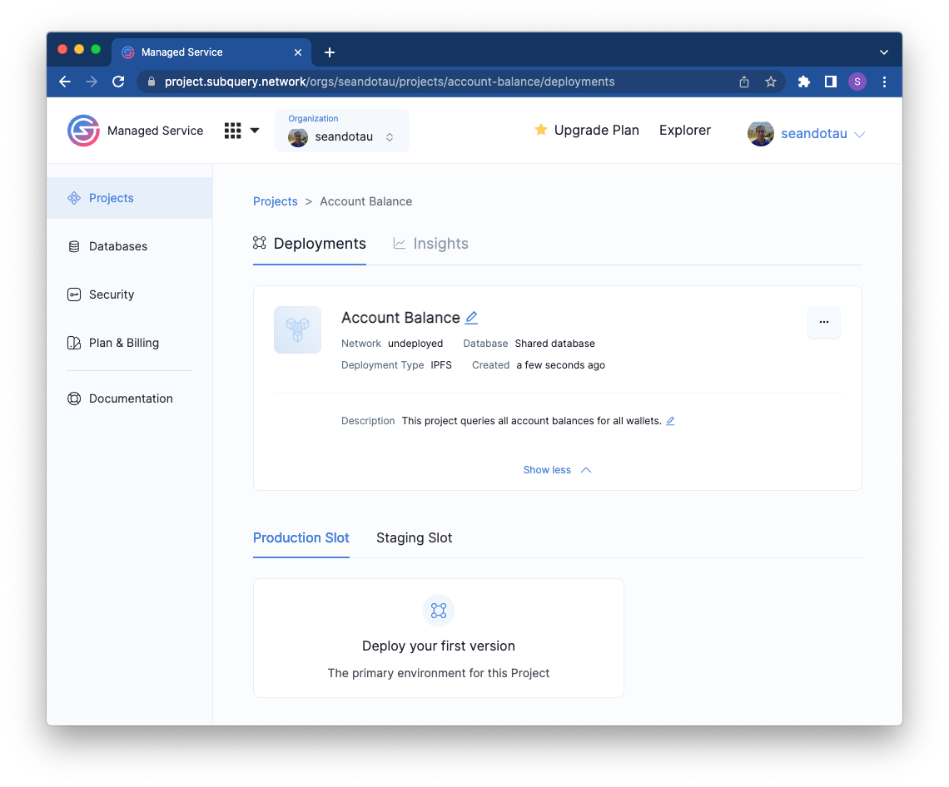
Task: Open the apps grid menu icon
Action: click(233, 131)
